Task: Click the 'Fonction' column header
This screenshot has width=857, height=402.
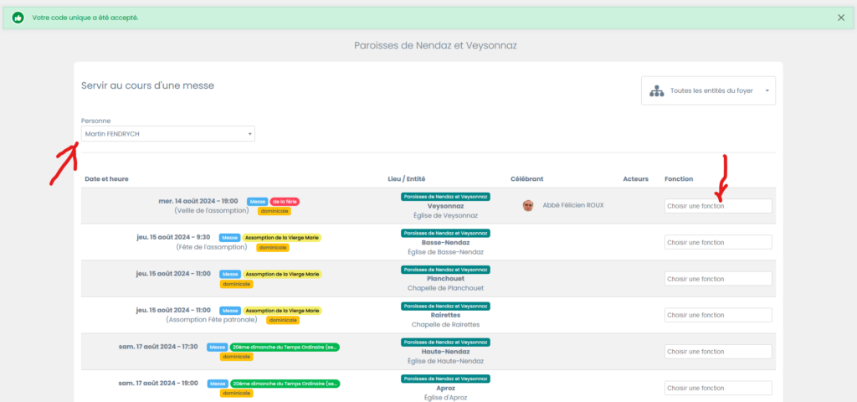Action: tap(678, 178)
